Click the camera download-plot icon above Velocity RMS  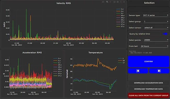click(x=103, y=2)
